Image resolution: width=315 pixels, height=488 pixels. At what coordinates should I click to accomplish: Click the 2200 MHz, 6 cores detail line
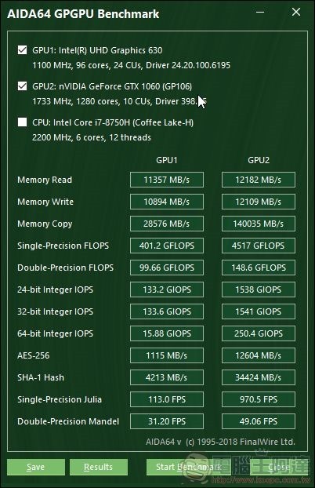(x=92, y=137)
